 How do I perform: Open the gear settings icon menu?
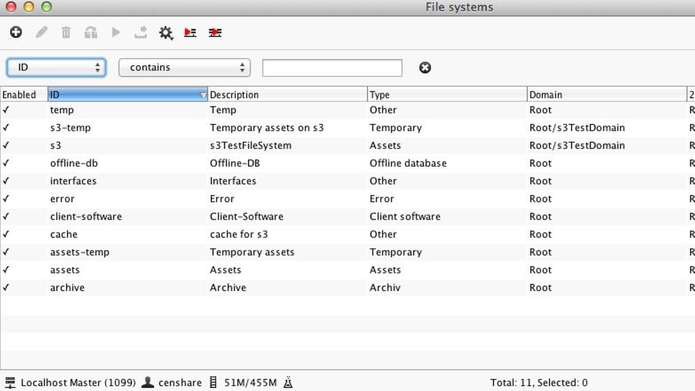click(166, 33)
